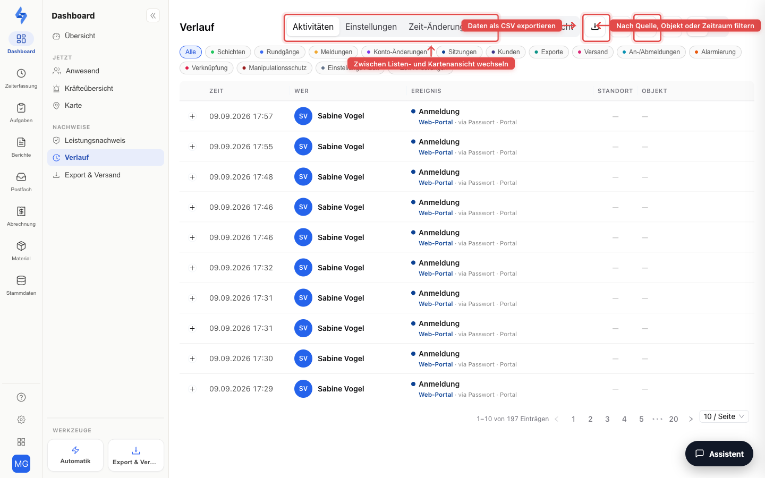Open the Stammdaten master data section

(x=21, y=285)
